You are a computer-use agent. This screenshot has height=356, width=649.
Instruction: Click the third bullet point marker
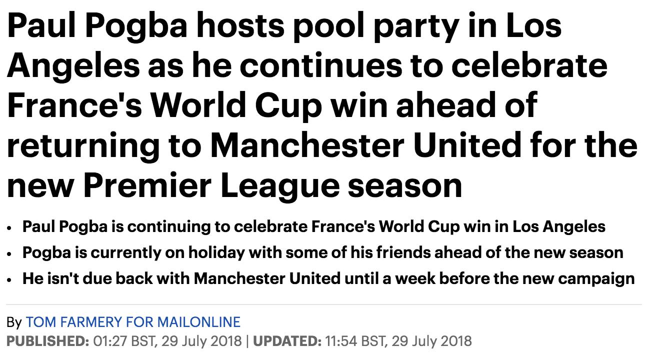click(x=10, y=279)
